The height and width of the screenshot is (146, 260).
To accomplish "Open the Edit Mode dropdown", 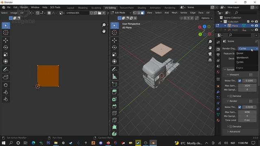I will pyautogui.click(x=121, y=13).
